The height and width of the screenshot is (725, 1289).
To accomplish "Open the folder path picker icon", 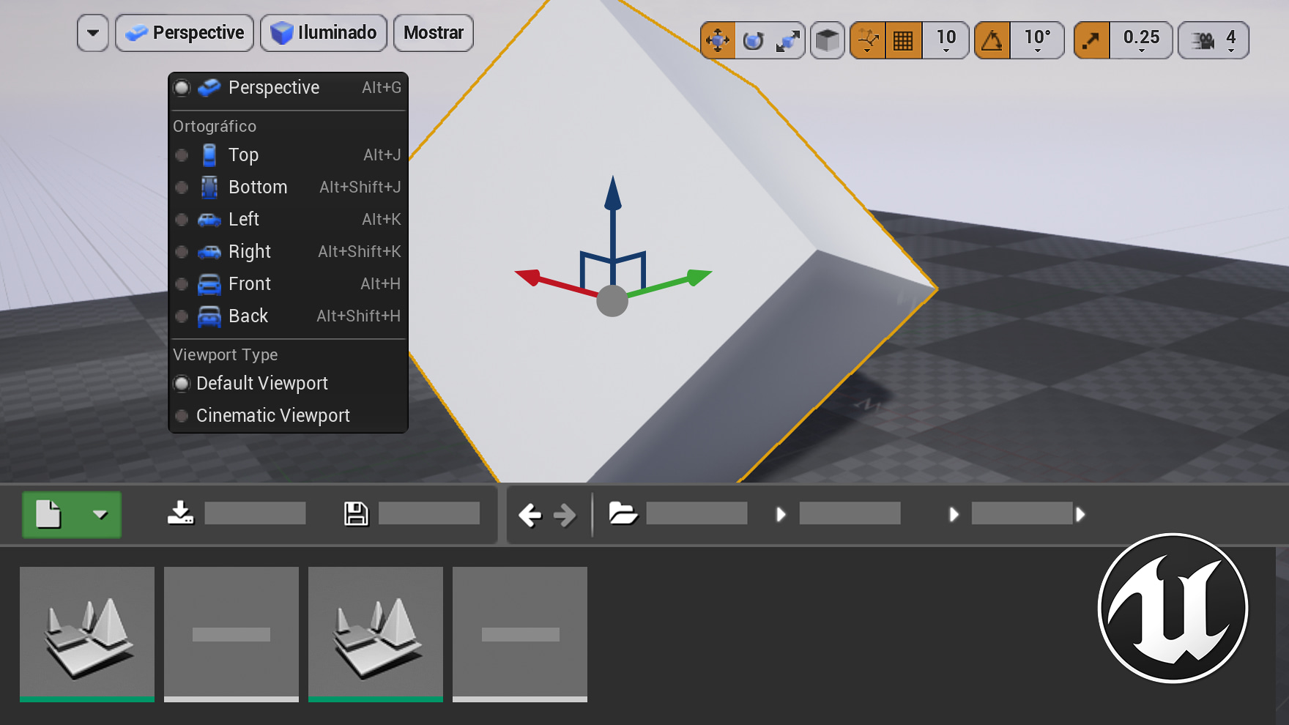I will [x=623, y=513].
